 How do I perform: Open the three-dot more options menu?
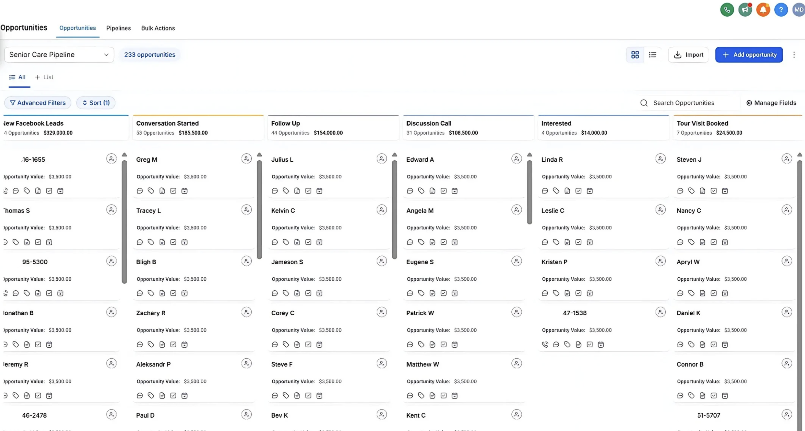(794, 55)
